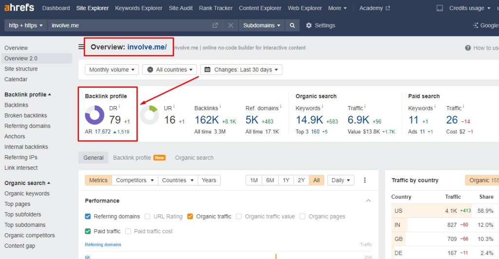This screenshot has height=259, width=499.
Task: Enable Paid traffic cost checkbox
Action: [128, 231]
